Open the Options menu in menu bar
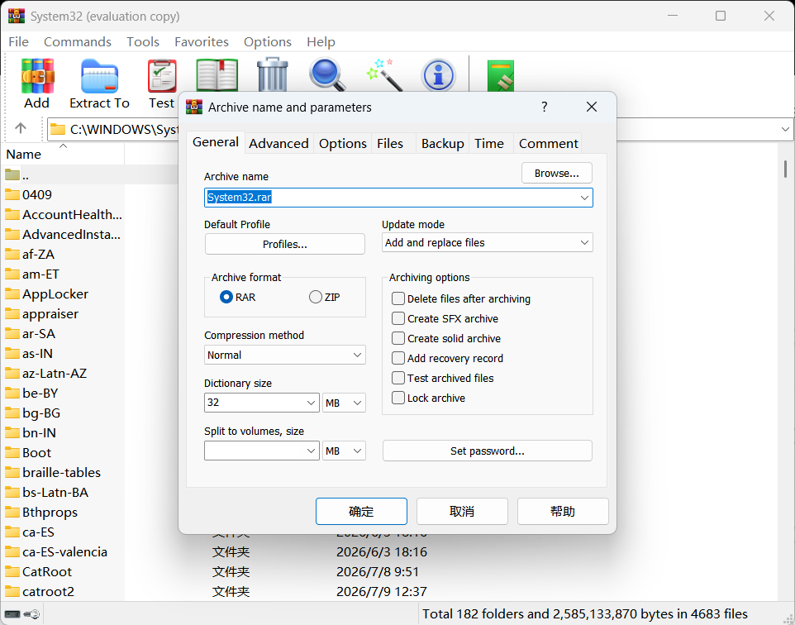The width and height of the screenshot is (795, 625). (268, 41)
